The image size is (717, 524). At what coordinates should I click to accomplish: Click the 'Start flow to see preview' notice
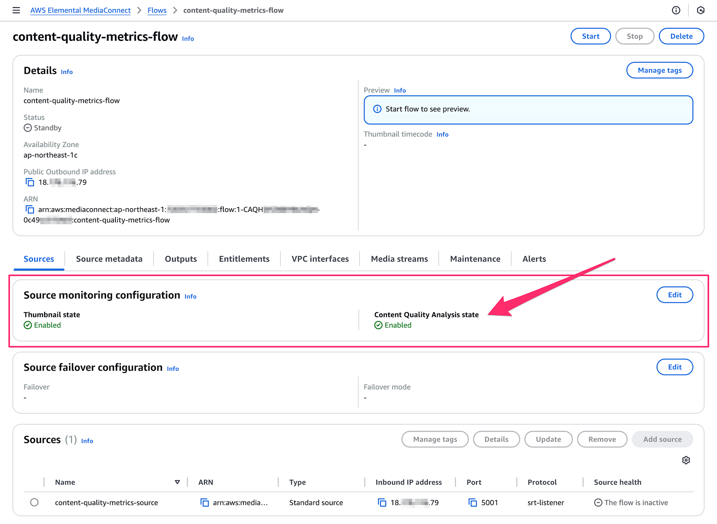pos(528,110)
